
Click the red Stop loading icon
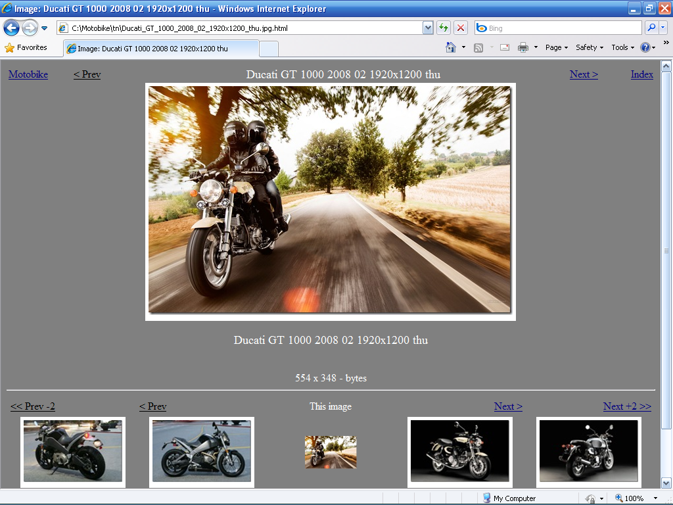tap(461, 28)
